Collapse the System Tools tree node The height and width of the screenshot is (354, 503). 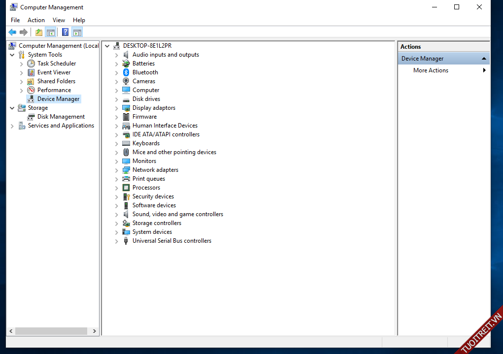[12, 55]
